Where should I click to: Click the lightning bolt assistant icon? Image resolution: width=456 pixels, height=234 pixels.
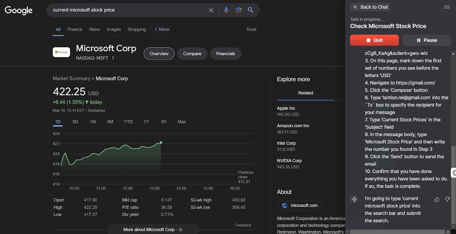point(354,199)
